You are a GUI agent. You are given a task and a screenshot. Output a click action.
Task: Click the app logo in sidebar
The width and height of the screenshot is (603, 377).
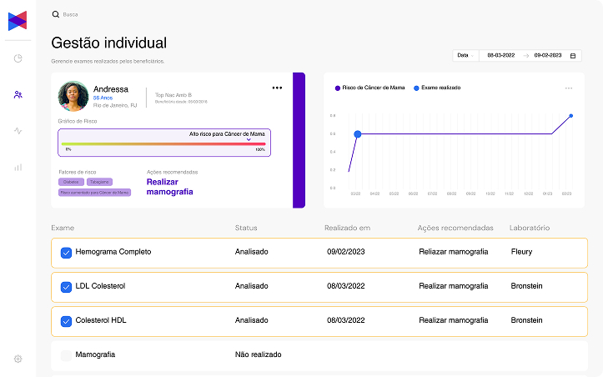click(18, 21)
